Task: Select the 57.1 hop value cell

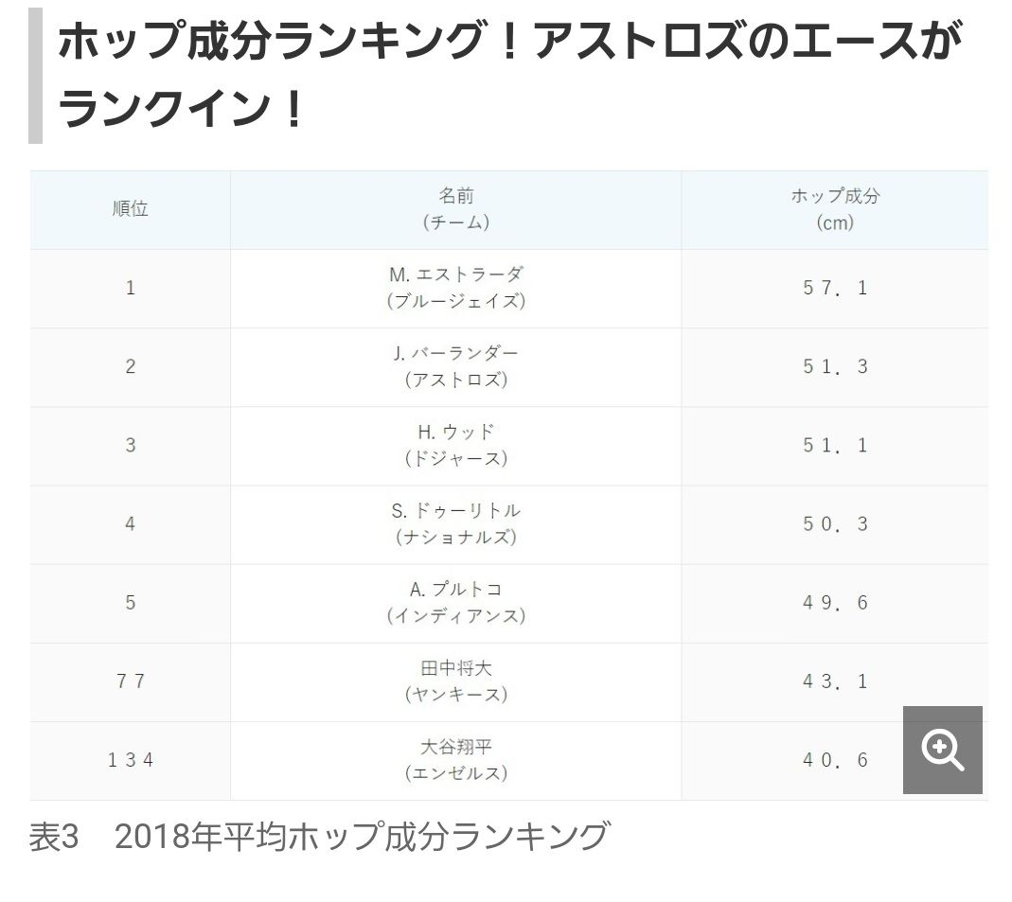Action: tap(835, 289)
